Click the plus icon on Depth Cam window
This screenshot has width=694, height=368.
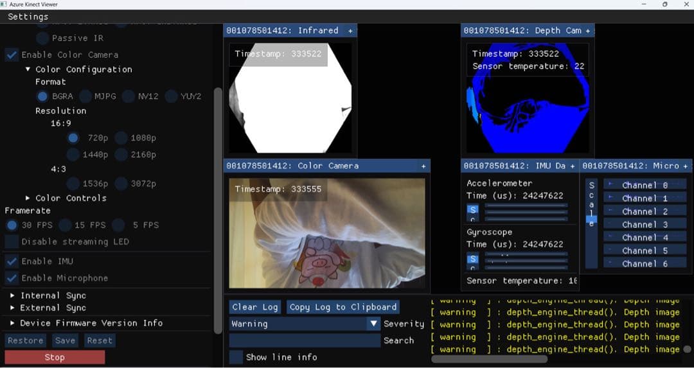click(x=588, y=31)
